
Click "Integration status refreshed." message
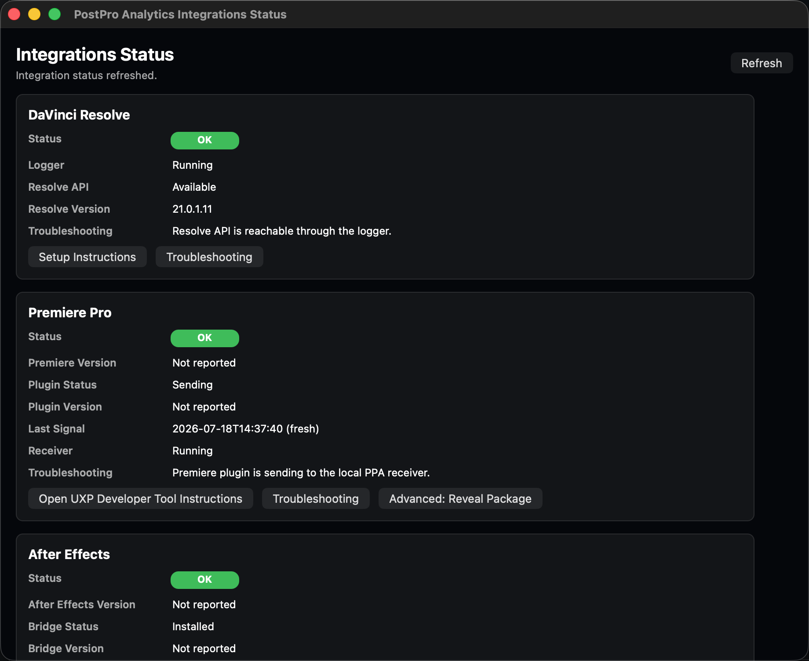[x=86, y=76]
